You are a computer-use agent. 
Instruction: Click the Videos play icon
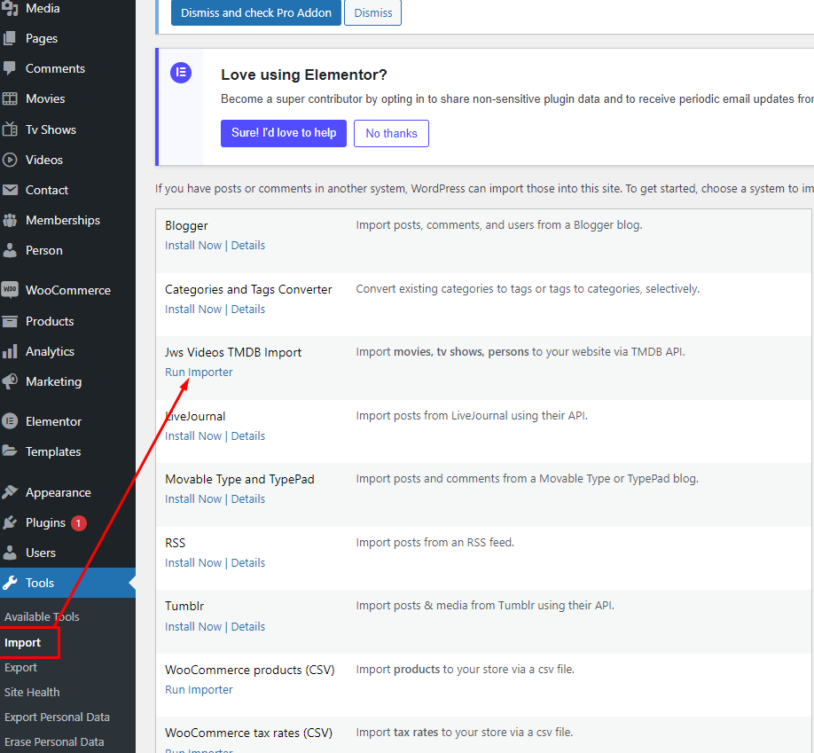10,160
